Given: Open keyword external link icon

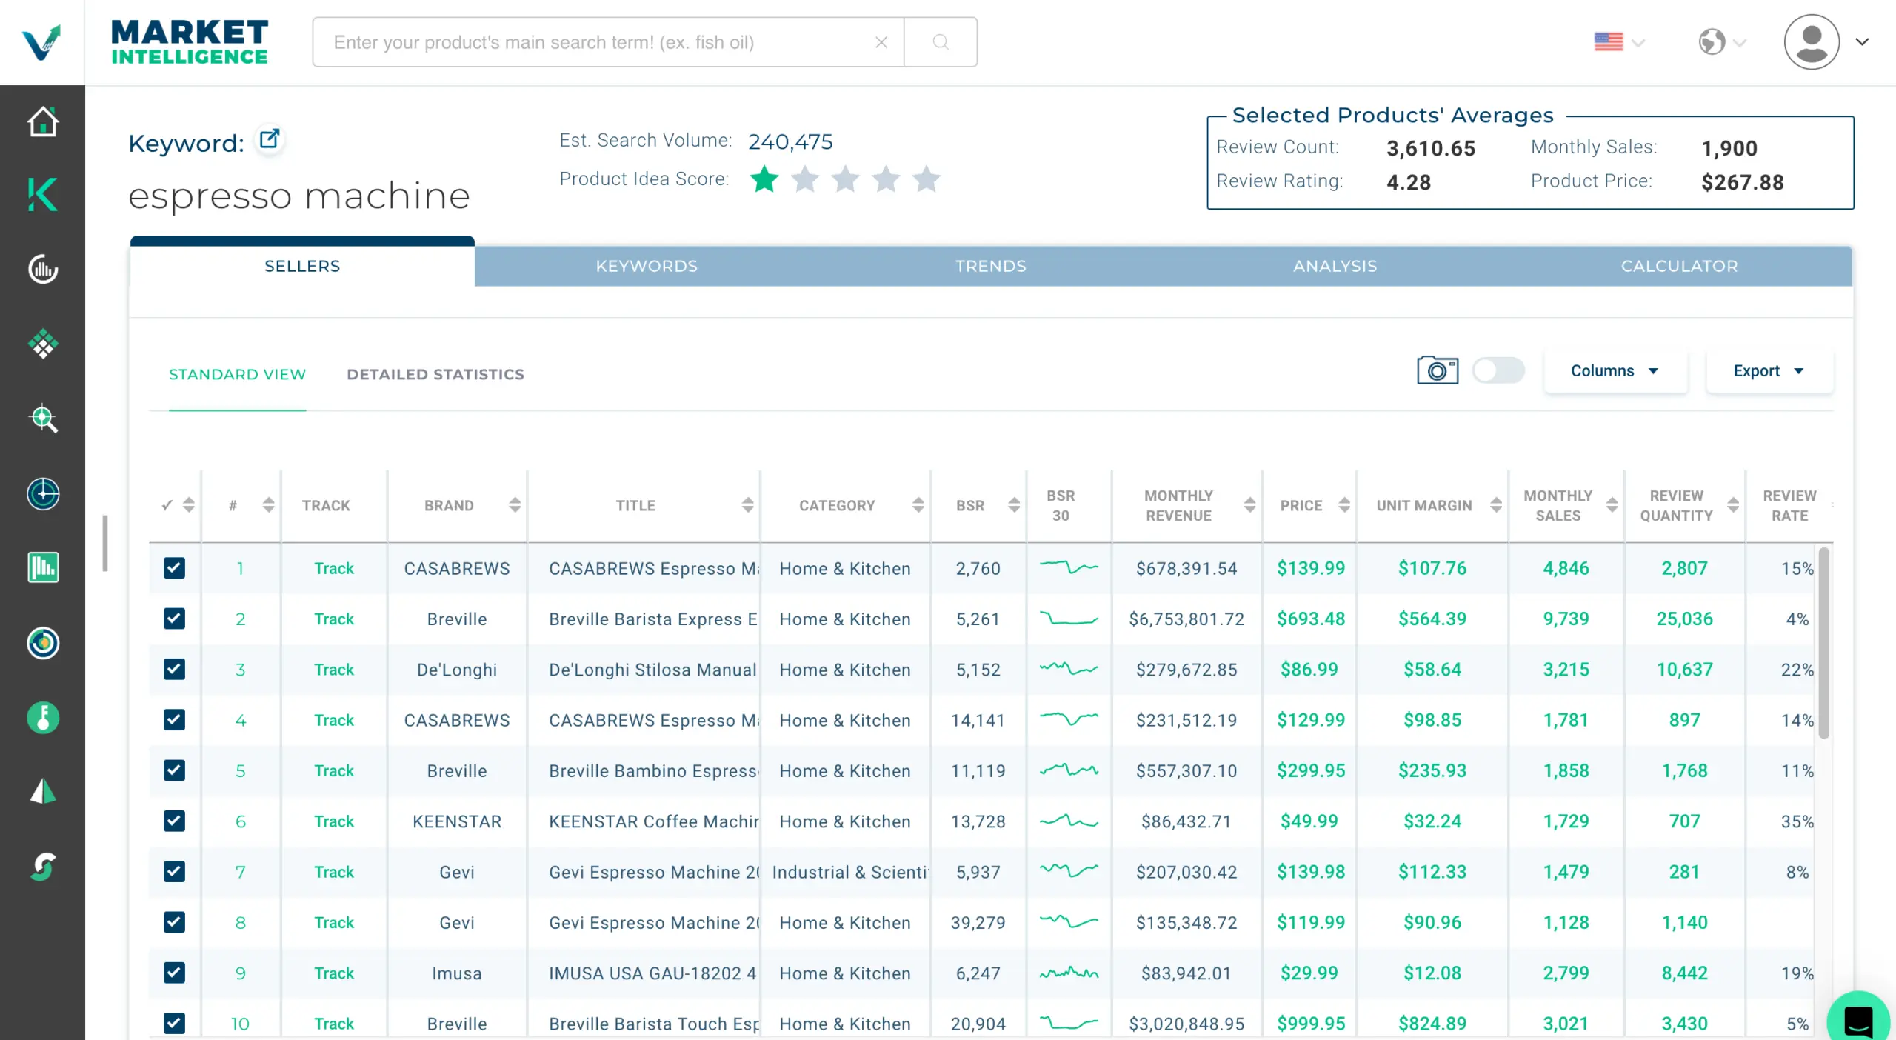Looking at the screenshot, I should [270, 139].
